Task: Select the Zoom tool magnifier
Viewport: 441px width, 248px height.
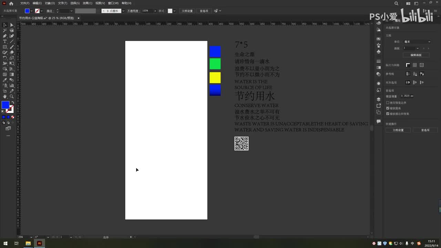Action: click(x=12, y=97)
